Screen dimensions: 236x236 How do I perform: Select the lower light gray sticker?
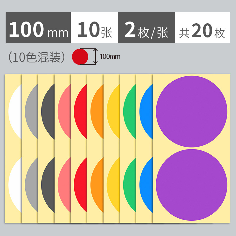[x=32, y=185]
